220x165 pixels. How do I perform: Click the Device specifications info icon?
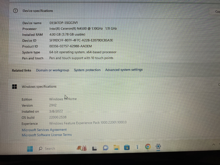pos(16,11)
